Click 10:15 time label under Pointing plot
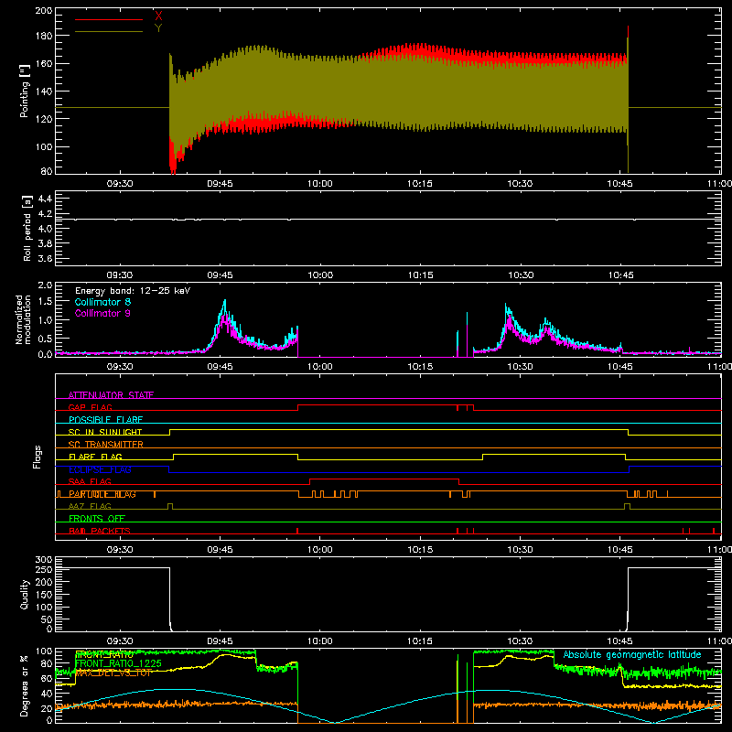The image size is (732, 732). 420,184
